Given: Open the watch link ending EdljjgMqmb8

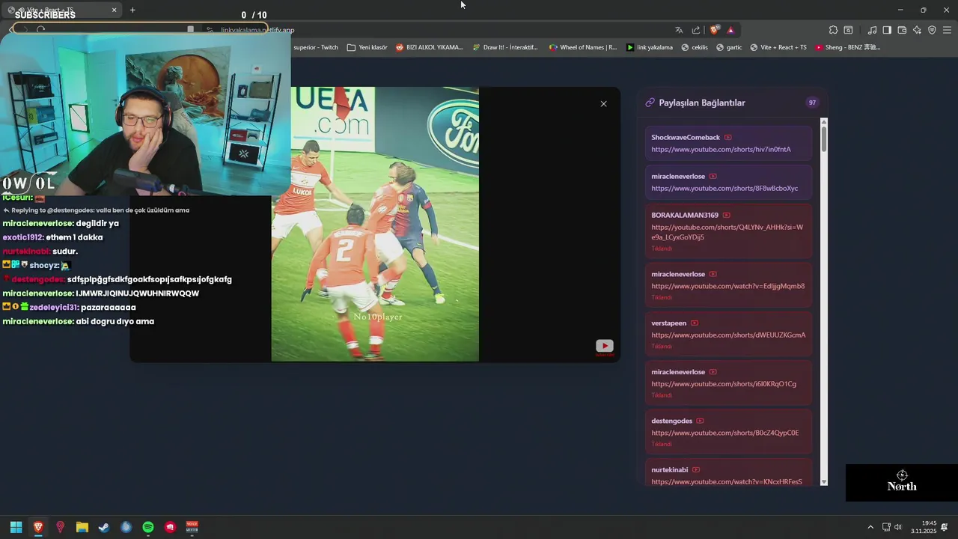Looking at the screenshot, I should 727,286.
